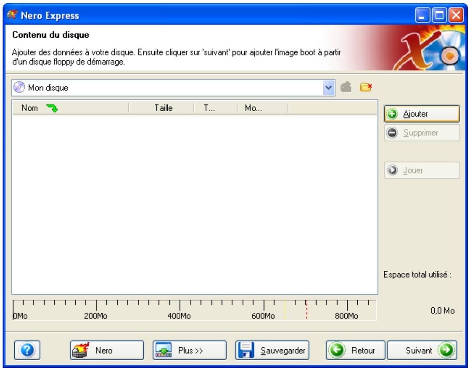The width and height of the screenshot is (469, 368).
Task: Click the 200Mo tick on capacity ruler
Action: (96, 305)
